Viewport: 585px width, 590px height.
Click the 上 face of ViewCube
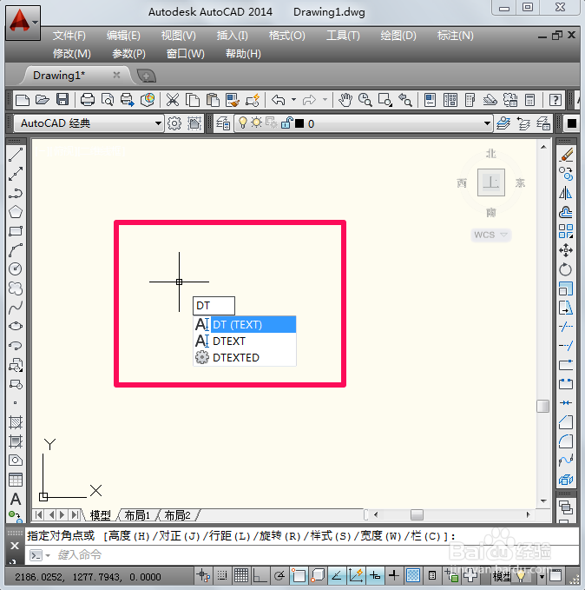(490, 182)
